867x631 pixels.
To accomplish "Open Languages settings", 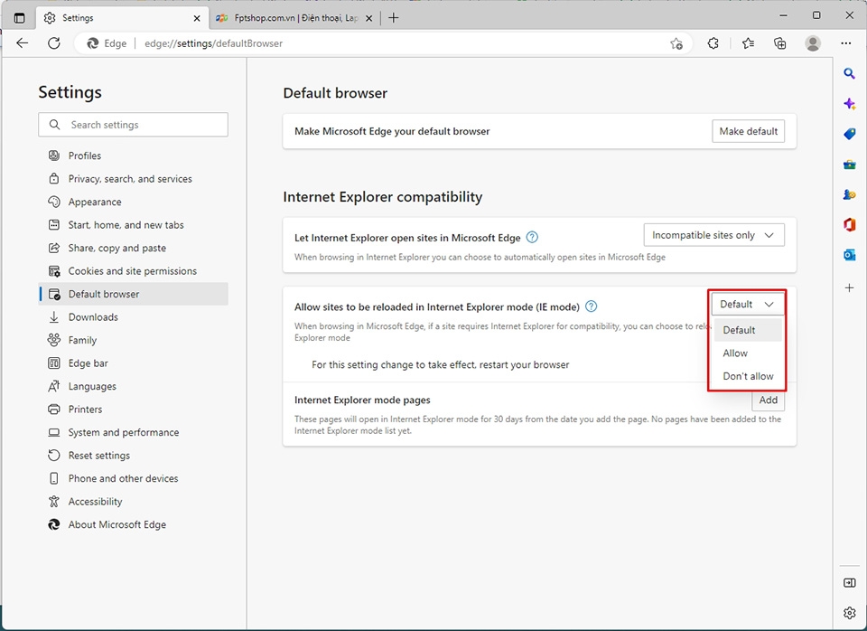I will coord(134,386).
